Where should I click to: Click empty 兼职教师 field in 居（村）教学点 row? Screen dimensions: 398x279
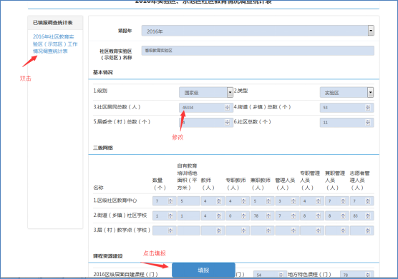pos(262,230)
